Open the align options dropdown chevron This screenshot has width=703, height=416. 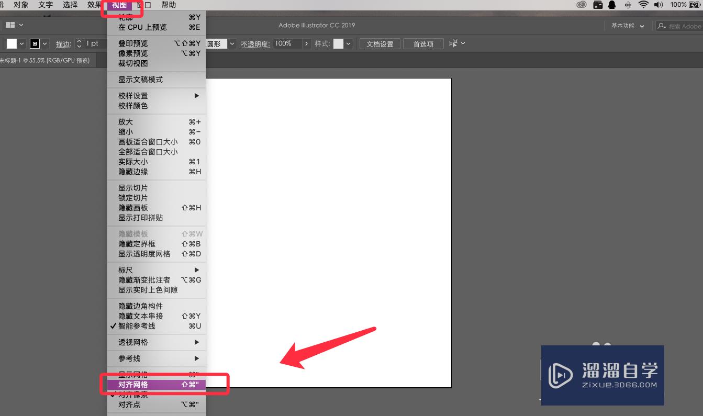click(x=463, y=43)
